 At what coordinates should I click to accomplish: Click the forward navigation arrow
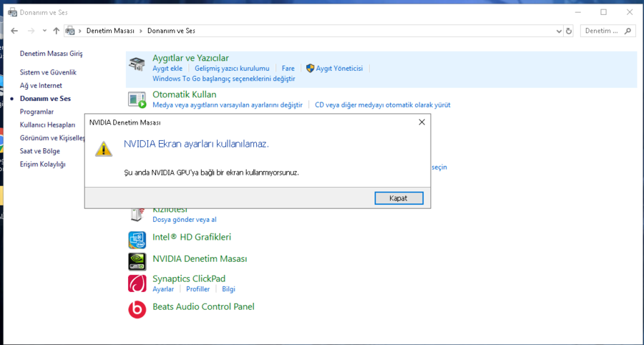point(31,31)
